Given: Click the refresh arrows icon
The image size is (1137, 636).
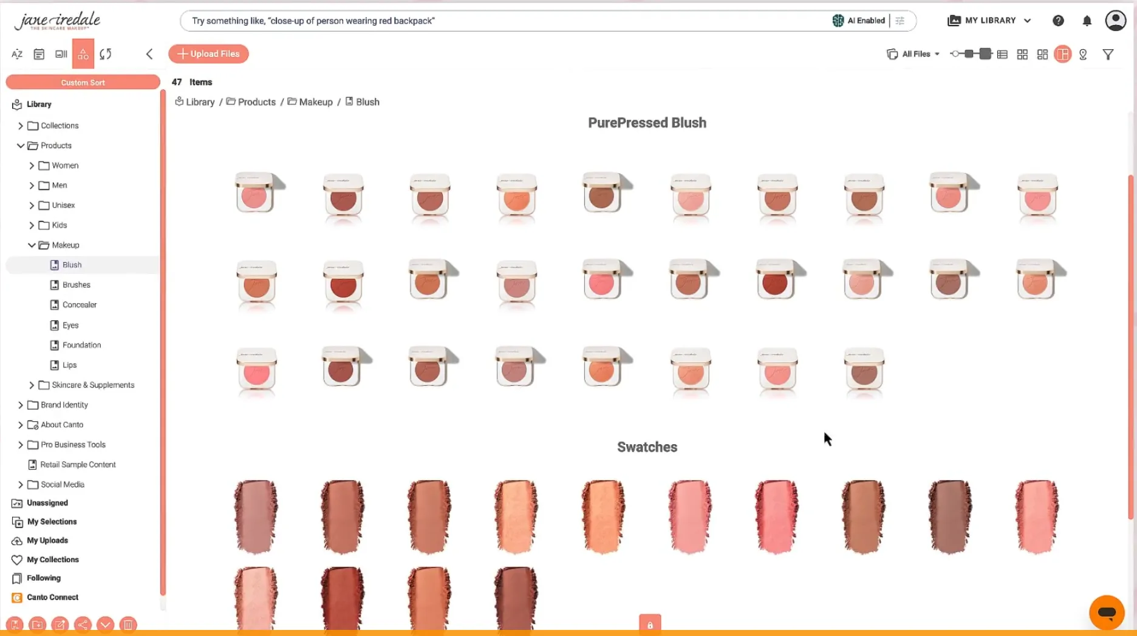Looking at the screenshot, I should (106, 54).
